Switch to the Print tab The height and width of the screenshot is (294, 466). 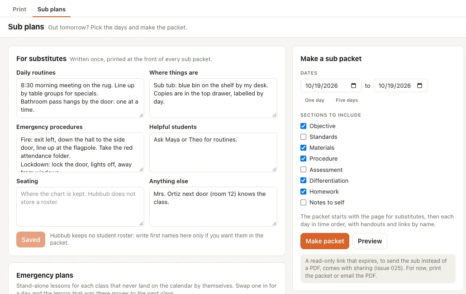pyautogui.click(x=19, y=9)
